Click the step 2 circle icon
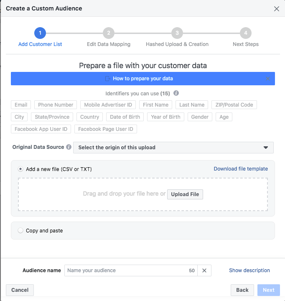This screenshot has height=301, width=285. tap(109, 33)
